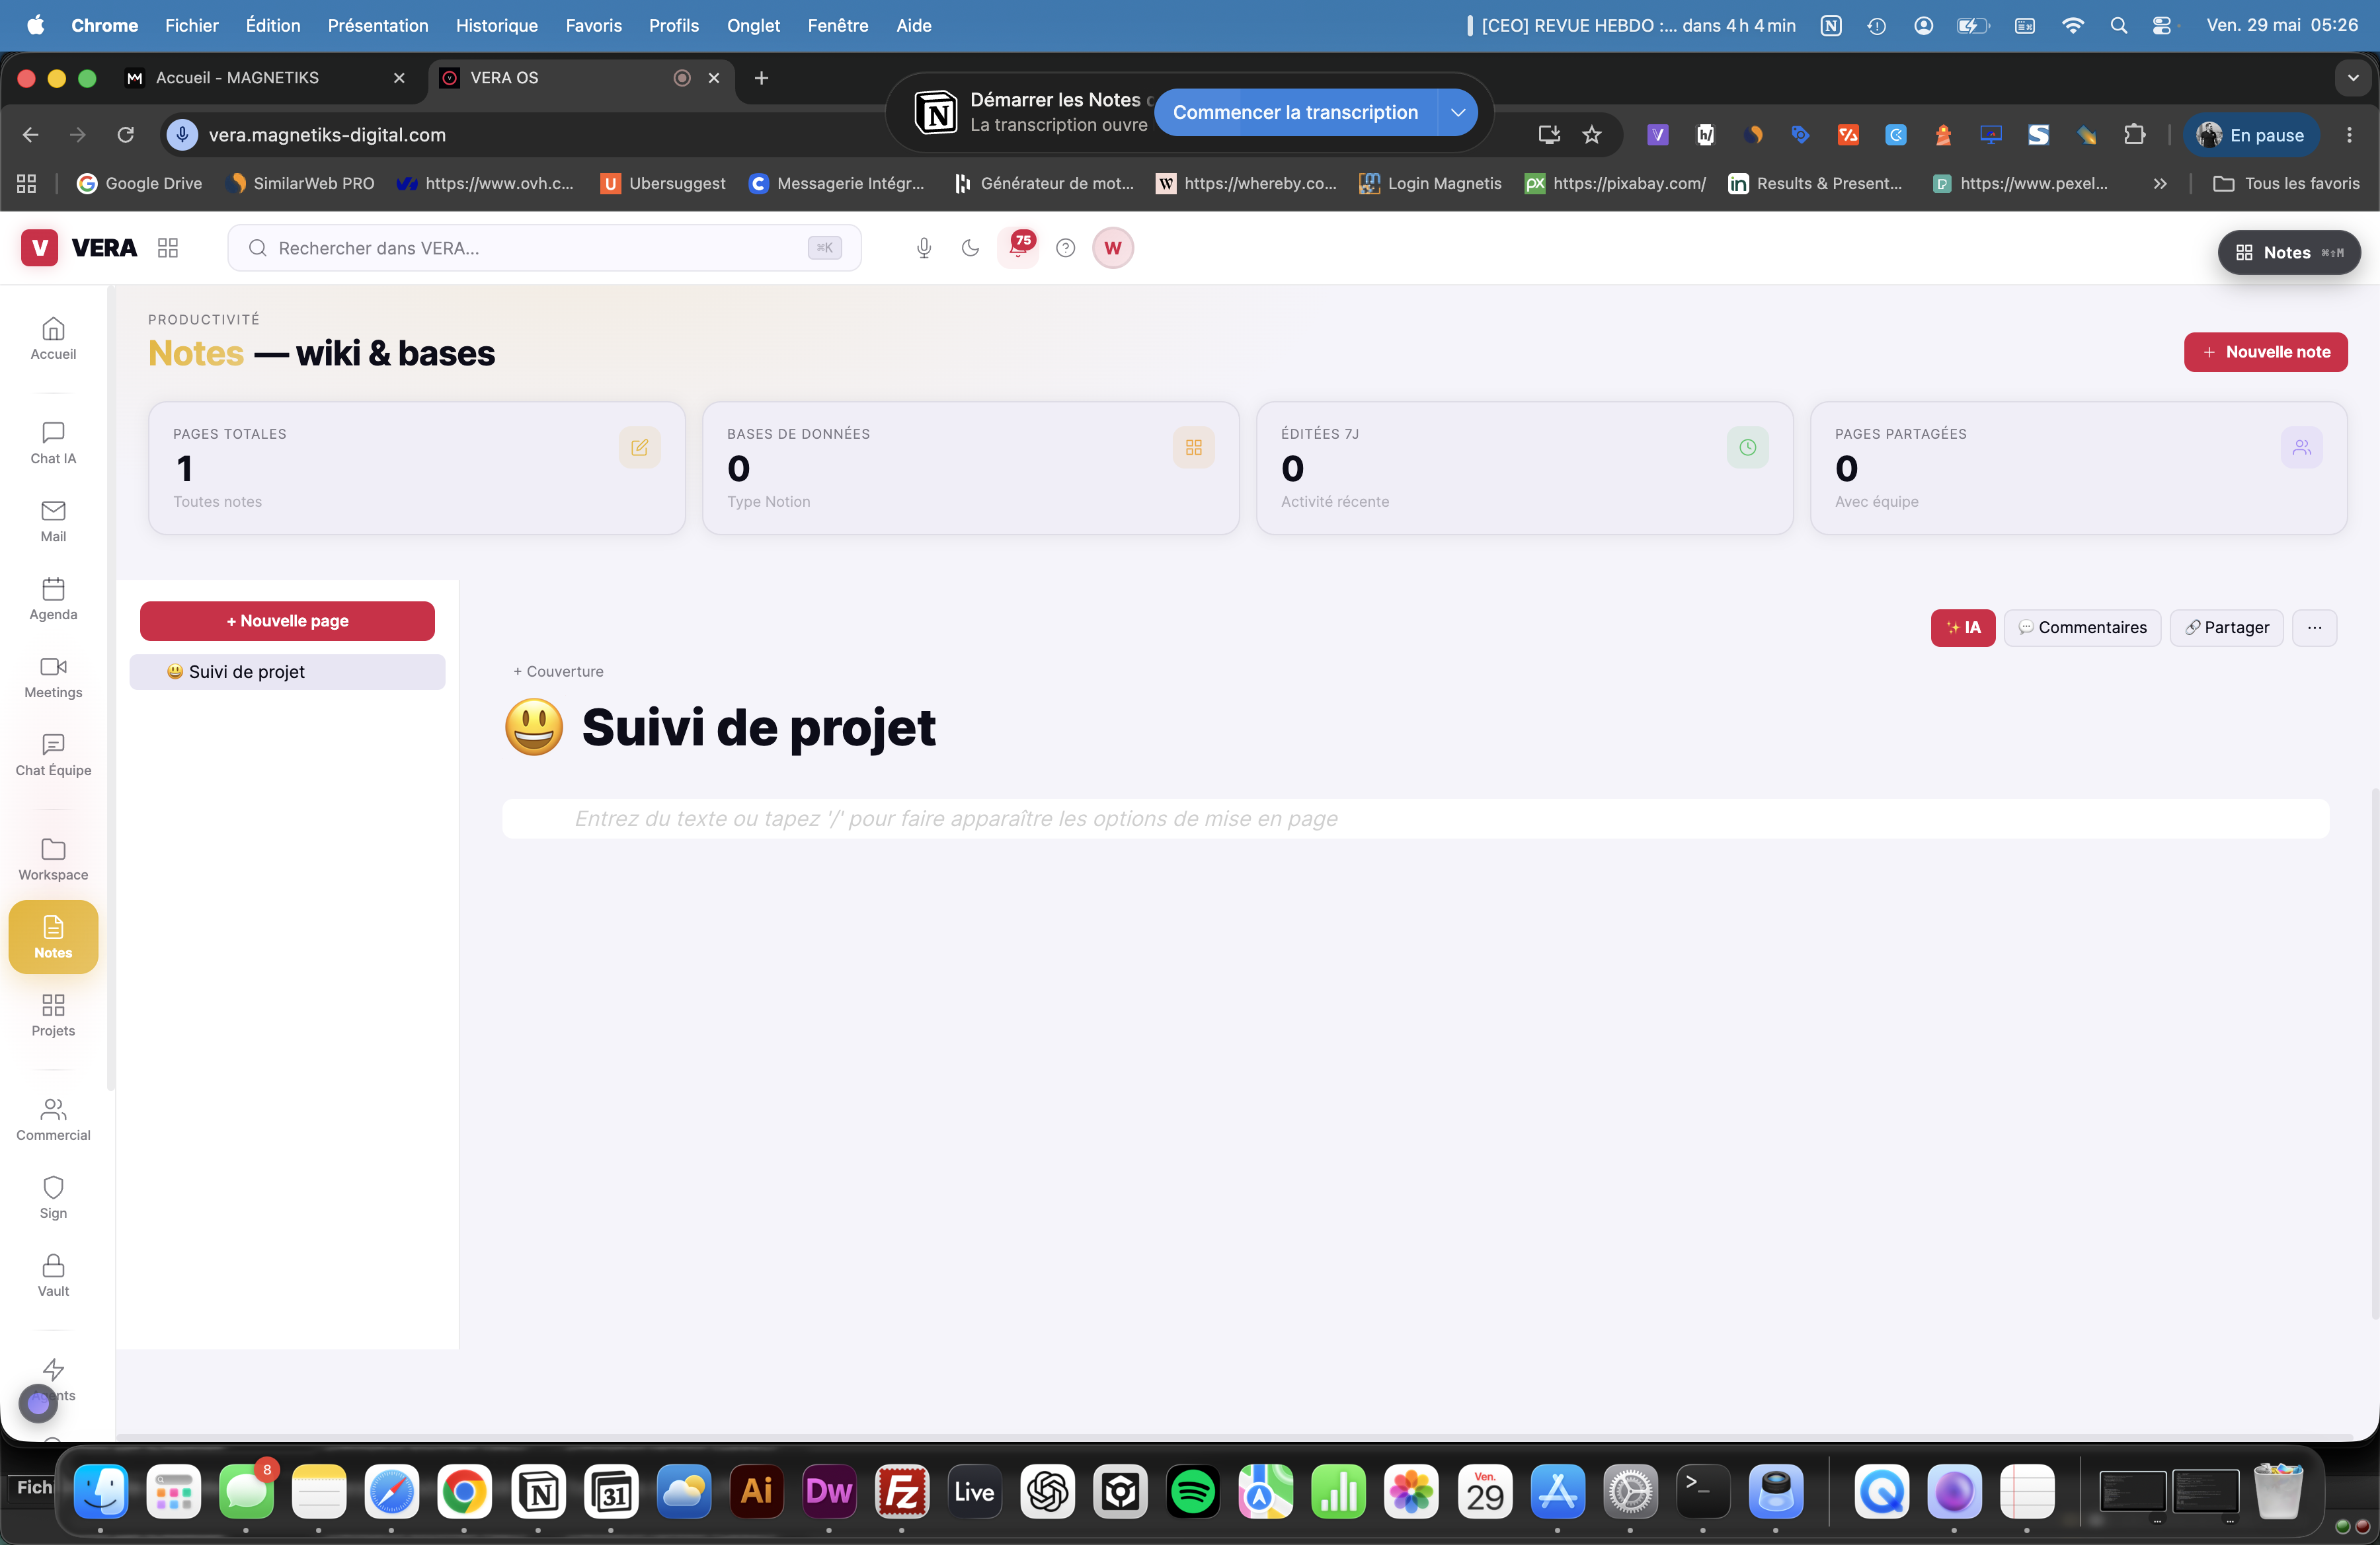The height and width of the screenshot is (1545, 2380).
Task: Open the Mail section in the sidebar
Action: pyautogui.click(x=53, y=521)
